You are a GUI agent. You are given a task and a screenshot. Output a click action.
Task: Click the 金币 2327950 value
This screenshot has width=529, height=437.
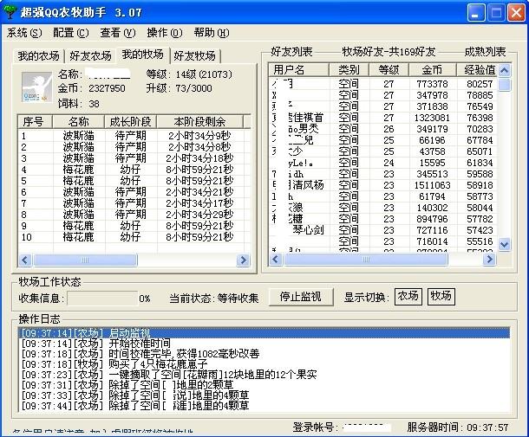pos(107,88)
